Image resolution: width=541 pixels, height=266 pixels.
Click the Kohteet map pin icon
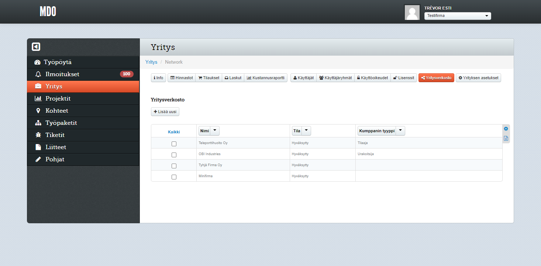[38, 111]
